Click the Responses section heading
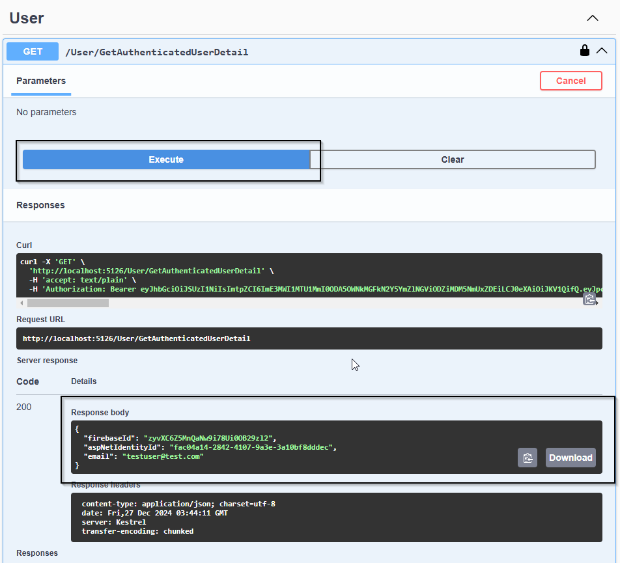This screenshot has height=563, width=620. pyautogui.click(x=40, y=205)
